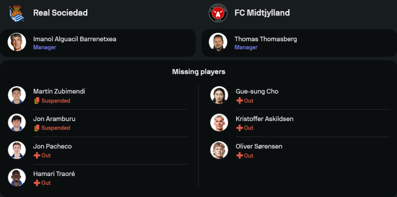Open Imanol Alguacil's manager photo
Viewport: 397px width, 197px height.
(17, 42)
